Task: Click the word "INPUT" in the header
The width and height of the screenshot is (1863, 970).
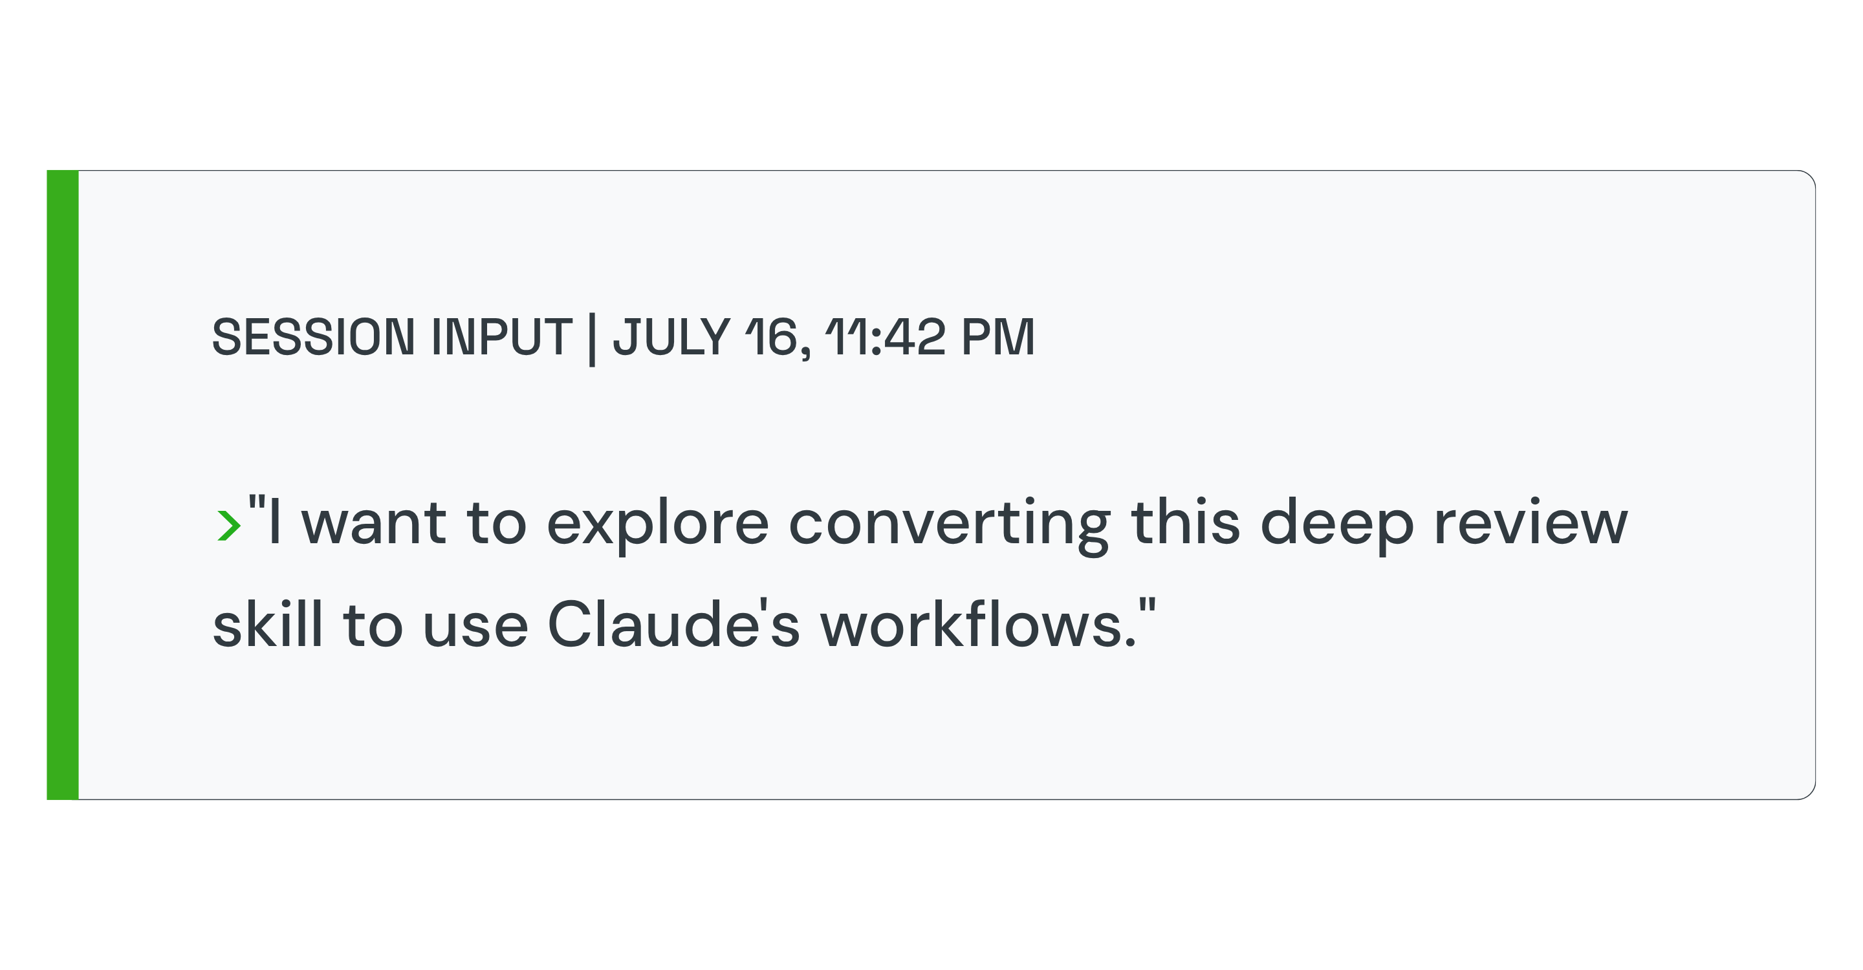Action: tap(502, 337)
